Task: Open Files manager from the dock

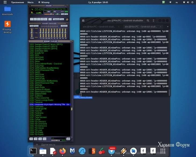Action: click(x=43, y=151)
